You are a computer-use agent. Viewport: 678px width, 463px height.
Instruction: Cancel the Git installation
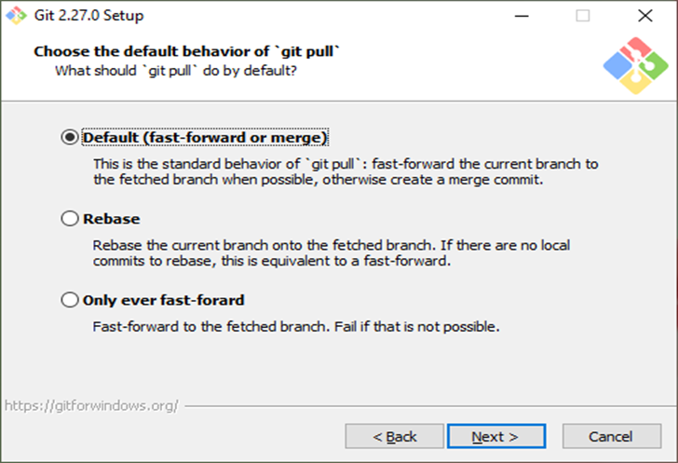[611, 436]
